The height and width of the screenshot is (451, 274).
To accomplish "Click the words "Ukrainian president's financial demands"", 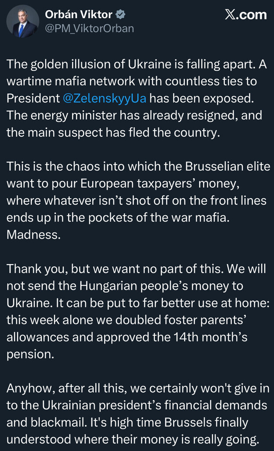I will point(147,405).
